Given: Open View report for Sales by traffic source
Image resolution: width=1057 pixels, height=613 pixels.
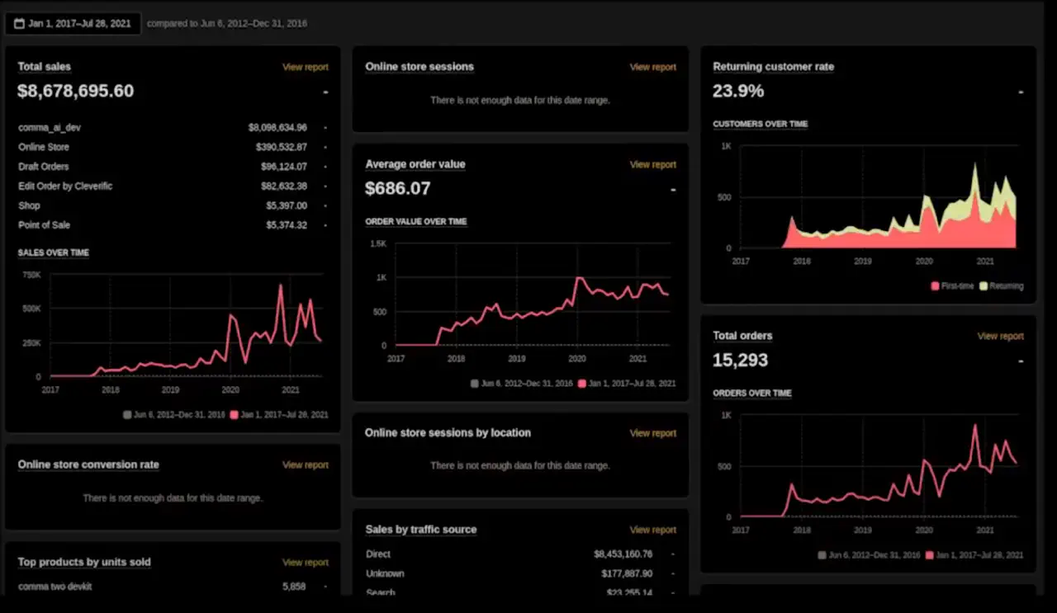Looking at the screenshot, I should click(x=652, y=530).
